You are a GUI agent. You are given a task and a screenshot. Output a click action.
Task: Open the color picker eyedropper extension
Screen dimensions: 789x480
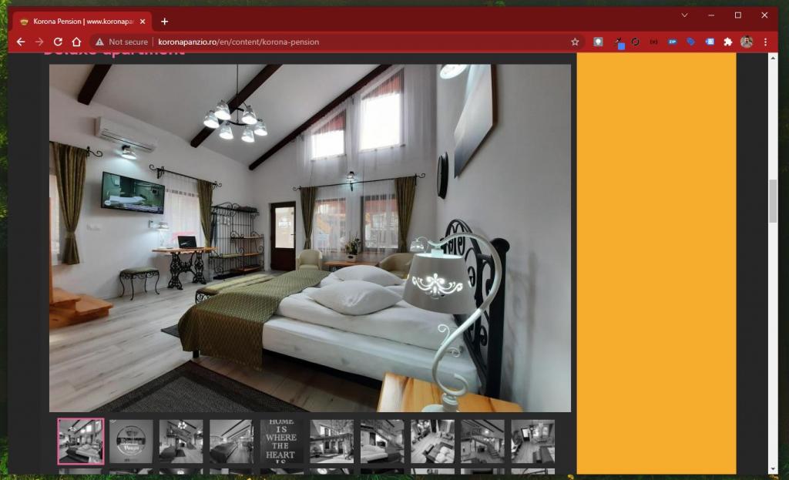tap(619, 42)
